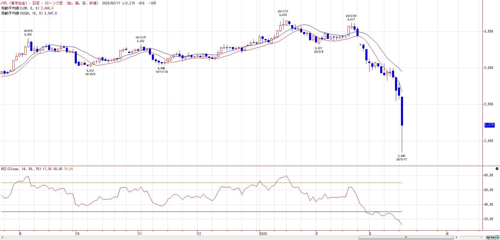
Task: Click the date 2020/03/17 in the header
Action: pos(111,3)
